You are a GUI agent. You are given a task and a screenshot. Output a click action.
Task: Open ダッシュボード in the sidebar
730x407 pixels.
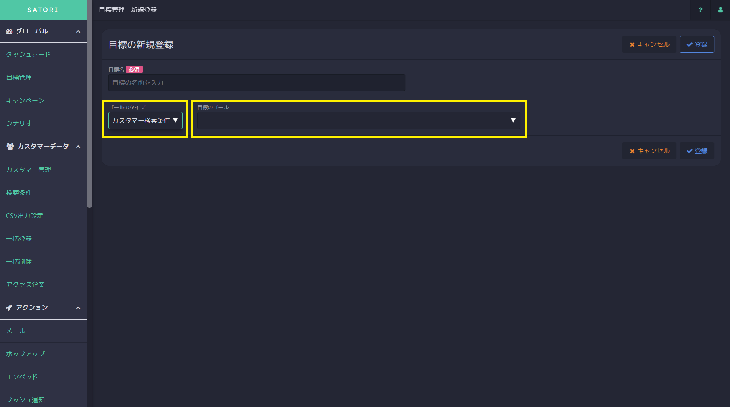coord(28,54)
